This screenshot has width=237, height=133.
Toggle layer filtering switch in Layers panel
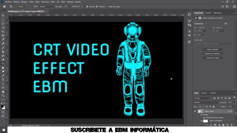pyautogui.click(x=234, y=98)
